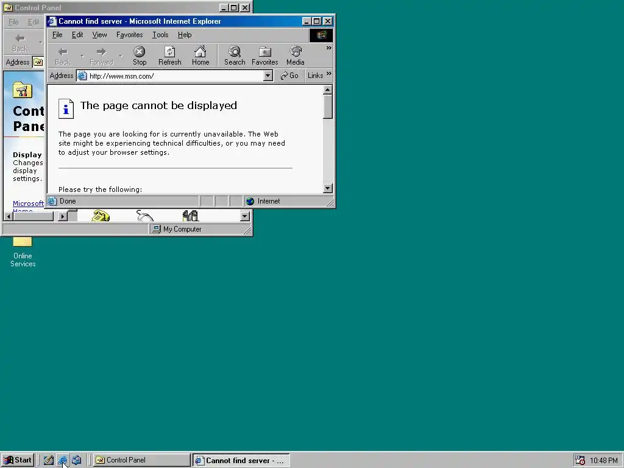Viewport: 624px width, 468px height.
Task: Click the Go button
Action: coord(289,76)
